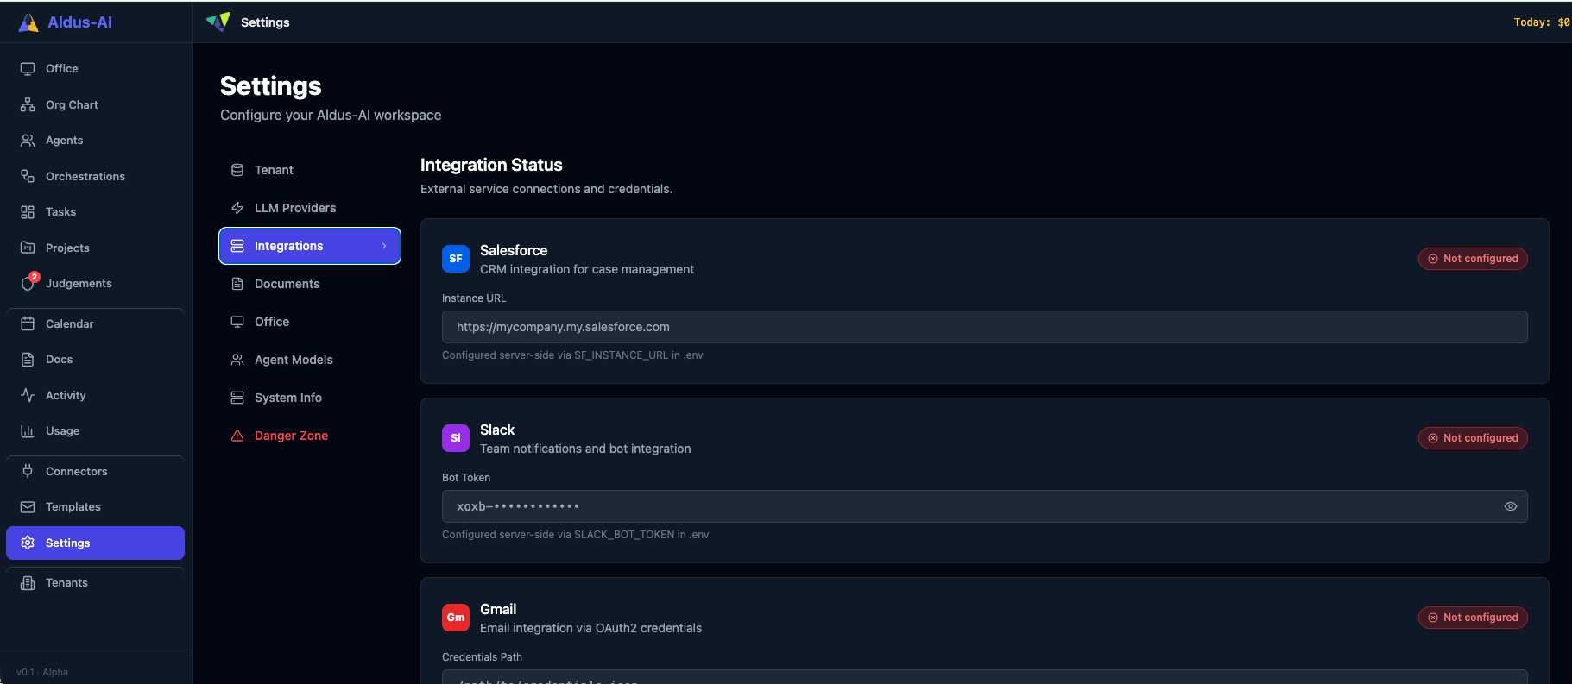Viewport: 1572px width, 684px height.
Task: Click the Judgements shield icon with badge
Action: point(28,282)
